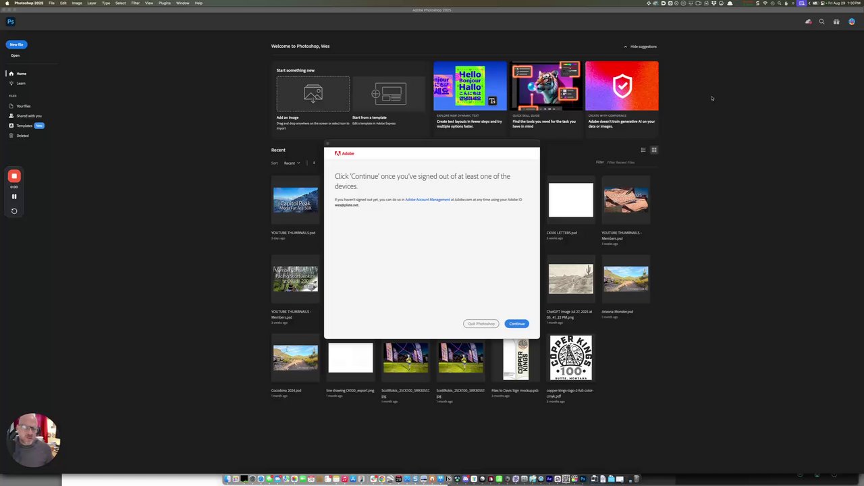This screenshot has width=864, height=486.
Task: Switch recent files to list view
Action: click(643, 150)
